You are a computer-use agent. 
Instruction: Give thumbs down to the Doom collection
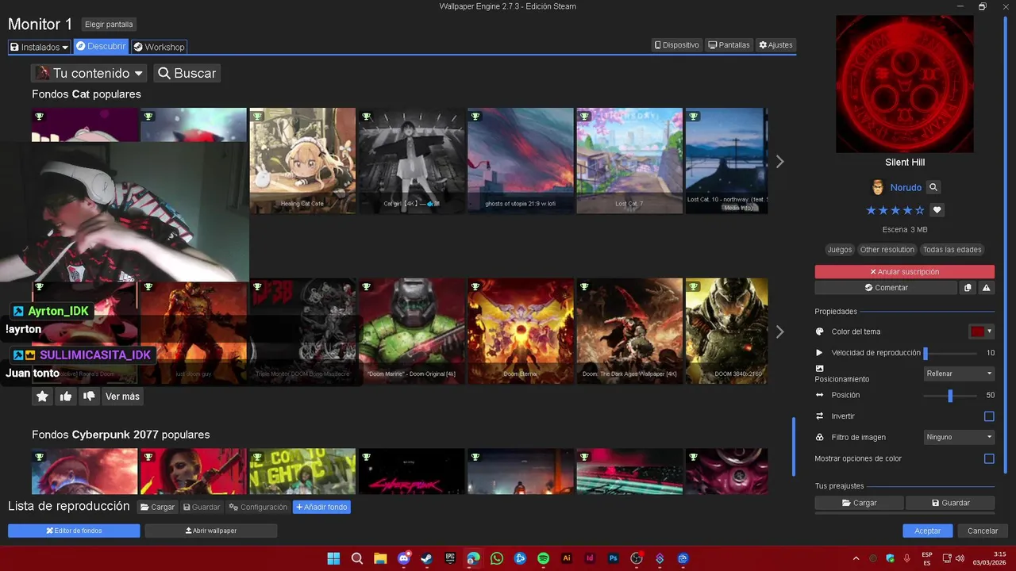tap(89, 397)
